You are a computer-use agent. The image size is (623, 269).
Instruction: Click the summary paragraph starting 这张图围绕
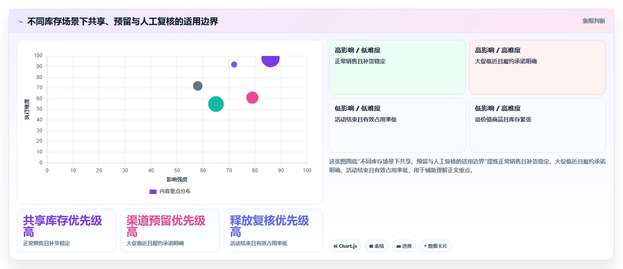tap(468, 166)
